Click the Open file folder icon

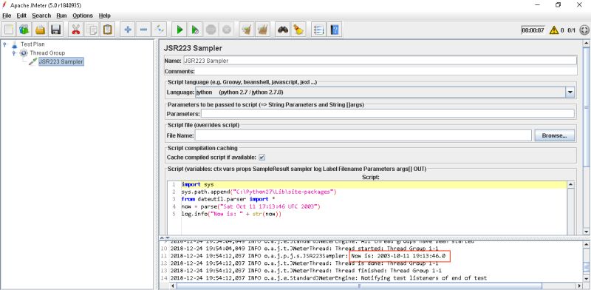tap(41, 30)
